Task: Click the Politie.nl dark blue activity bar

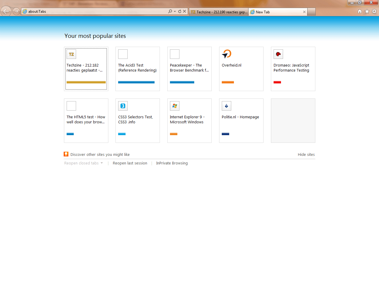Action: coord(225,134)
